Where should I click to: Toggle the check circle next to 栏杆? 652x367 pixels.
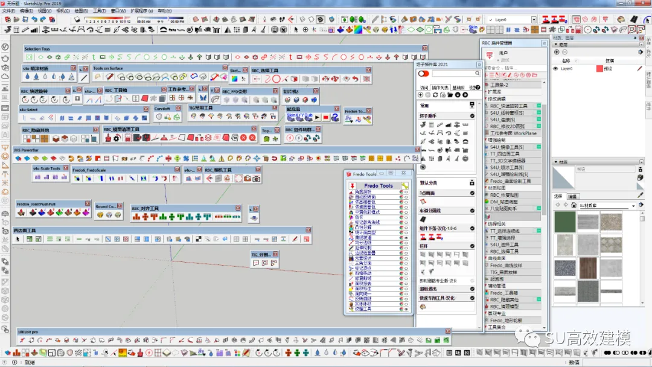(472, 246)
